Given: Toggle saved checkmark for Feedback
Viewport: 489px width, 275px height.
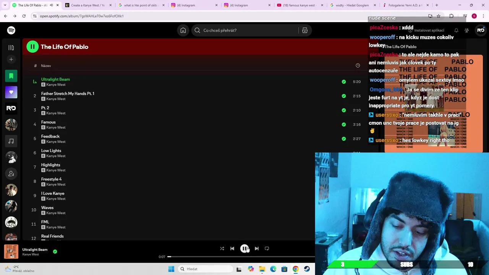Looking at the screenshot, I should [344, 139].
